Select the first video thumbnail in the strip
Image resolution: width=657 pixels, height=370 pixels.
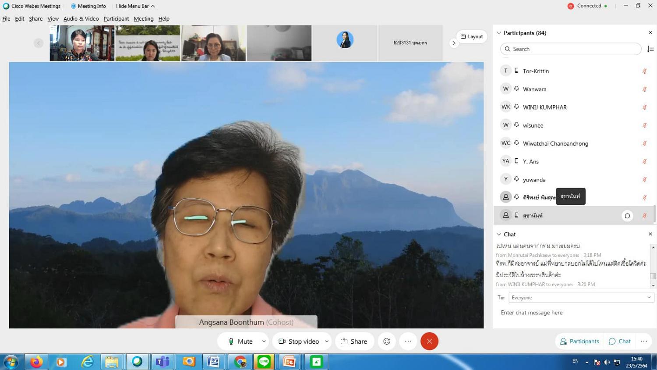click(82, 43)
